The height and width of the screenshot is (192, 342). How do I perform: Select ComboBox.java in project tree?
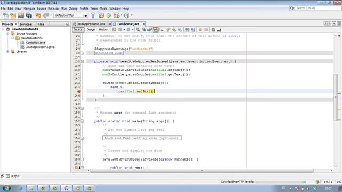click(36, 43)
